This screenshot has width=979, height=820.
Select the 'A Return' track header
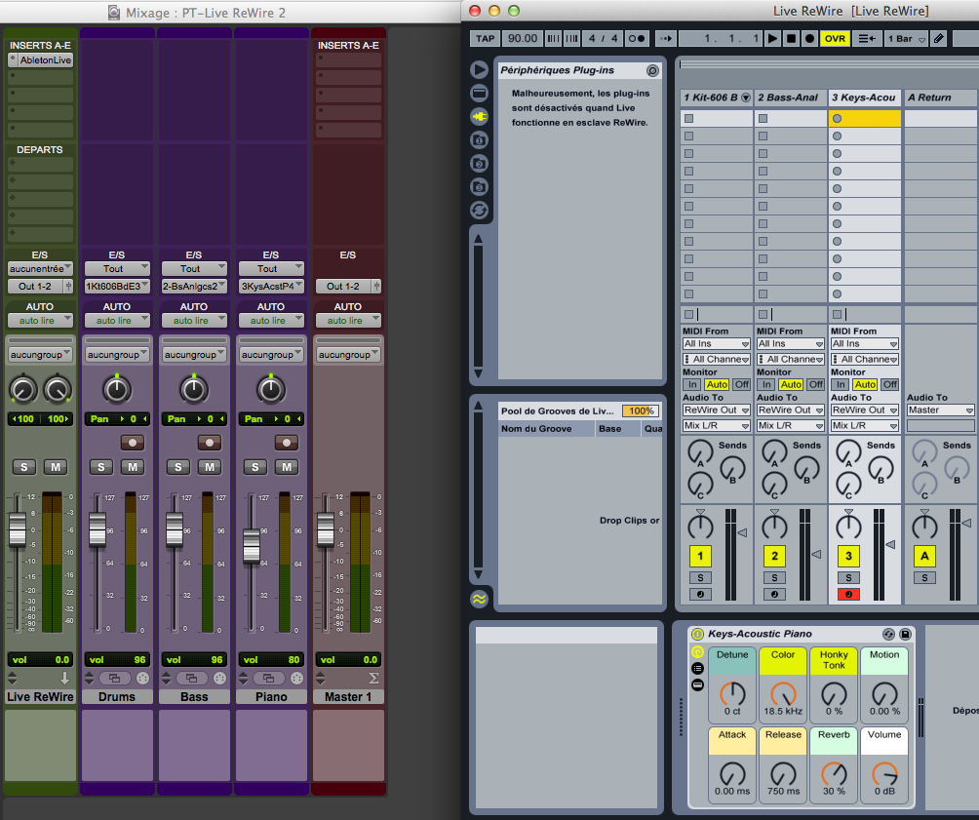point(941,98)
